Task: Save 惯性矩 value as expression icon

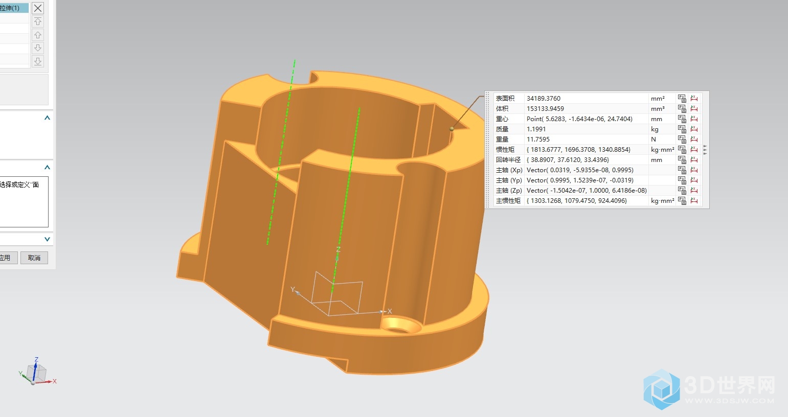Action: (x=682, y=149)
